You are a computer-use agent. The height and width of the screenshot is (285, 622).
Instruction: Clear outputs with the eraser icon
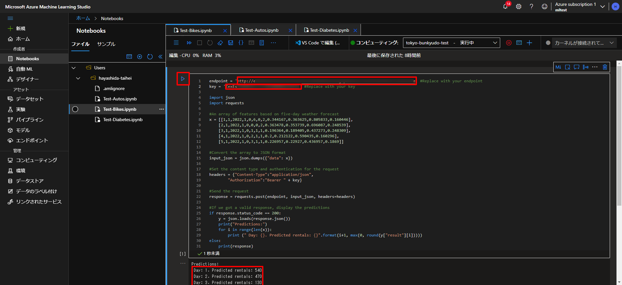pos(220,43)
